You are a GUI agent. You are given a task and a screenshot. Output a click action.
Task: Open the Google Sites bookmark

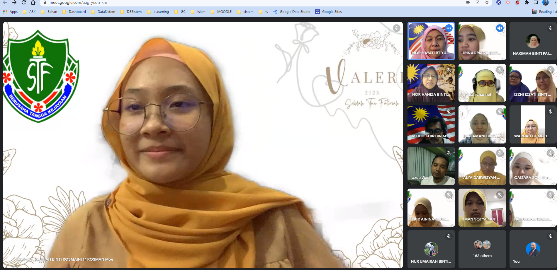coord(329,12)
